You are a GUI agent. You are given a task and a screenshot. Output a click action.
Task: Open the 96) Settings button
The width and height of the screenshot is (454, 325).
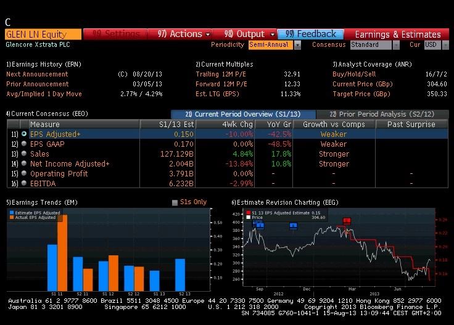point(115,34)
